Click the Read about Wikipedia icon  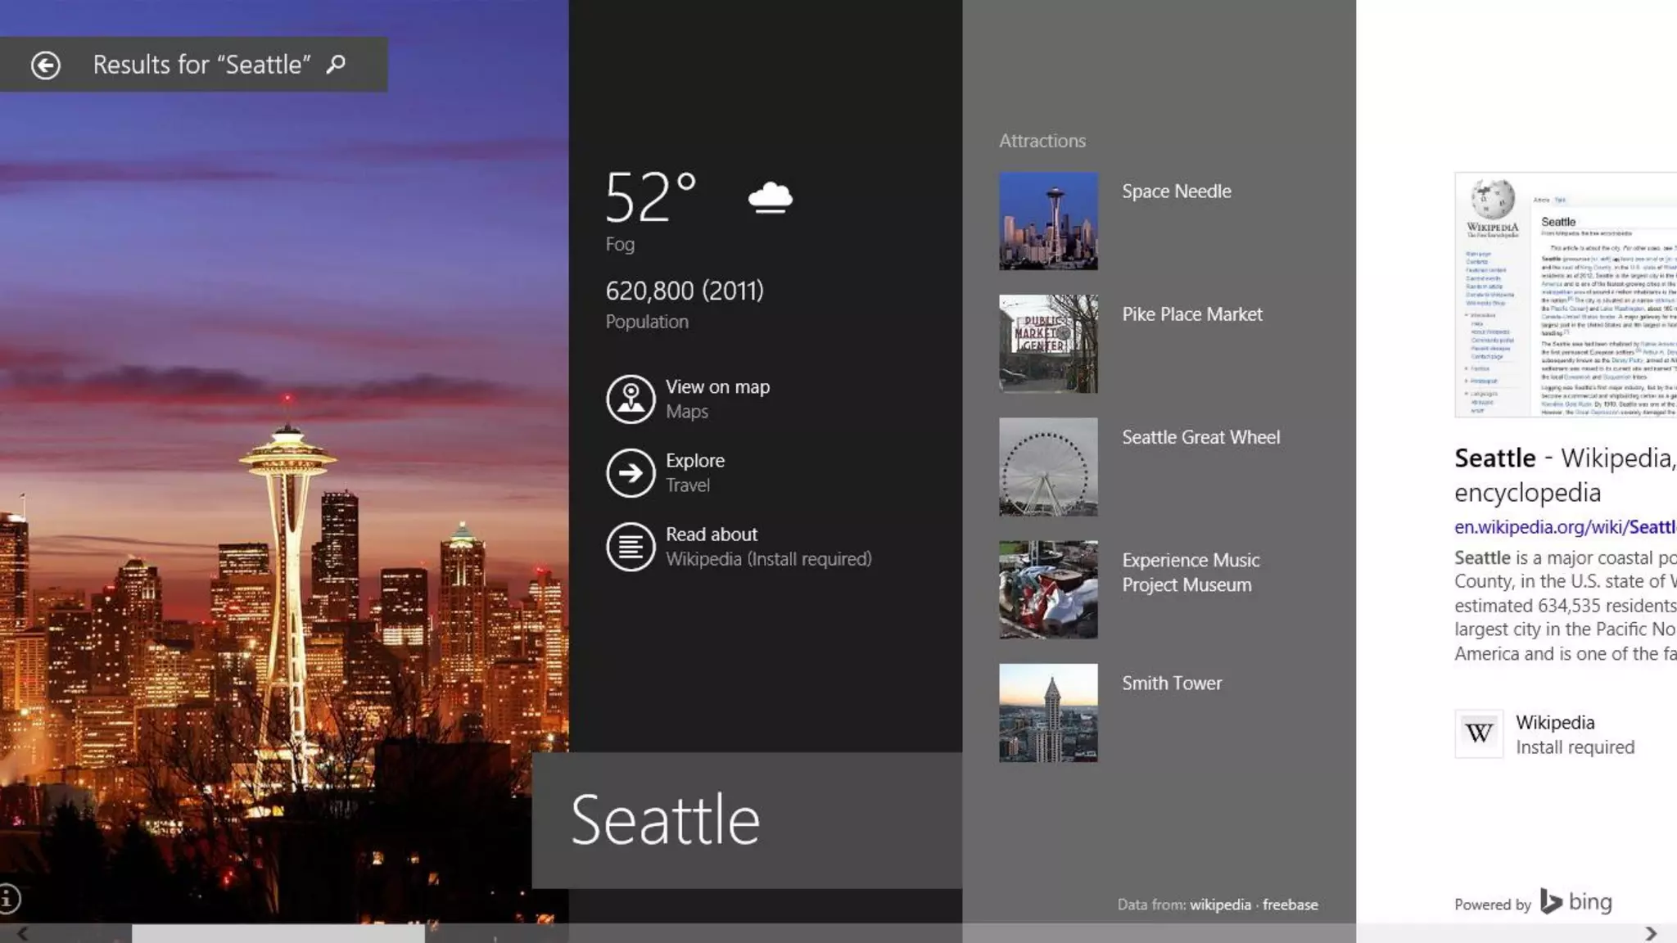(x=631, y=547)
